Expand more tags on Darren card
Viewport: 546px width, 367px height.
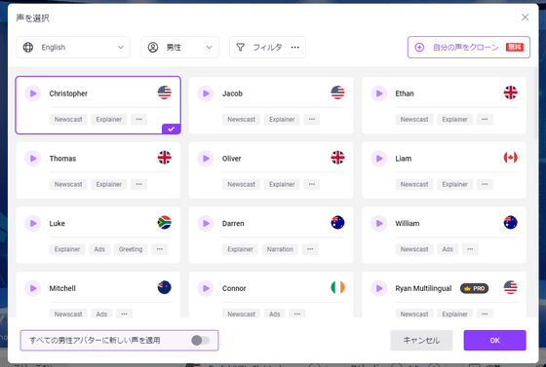[x=310, y=249]
